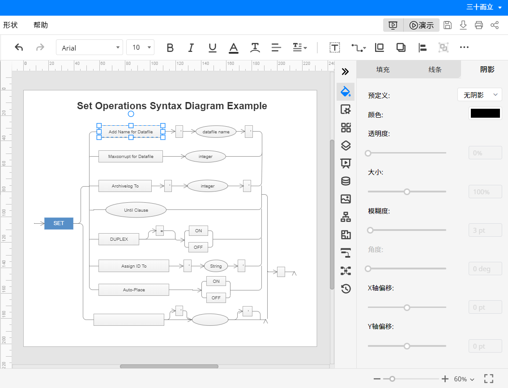Screen dimensions: 508x388
Task: Open the org chart panel icon
Action: [346, 217]
